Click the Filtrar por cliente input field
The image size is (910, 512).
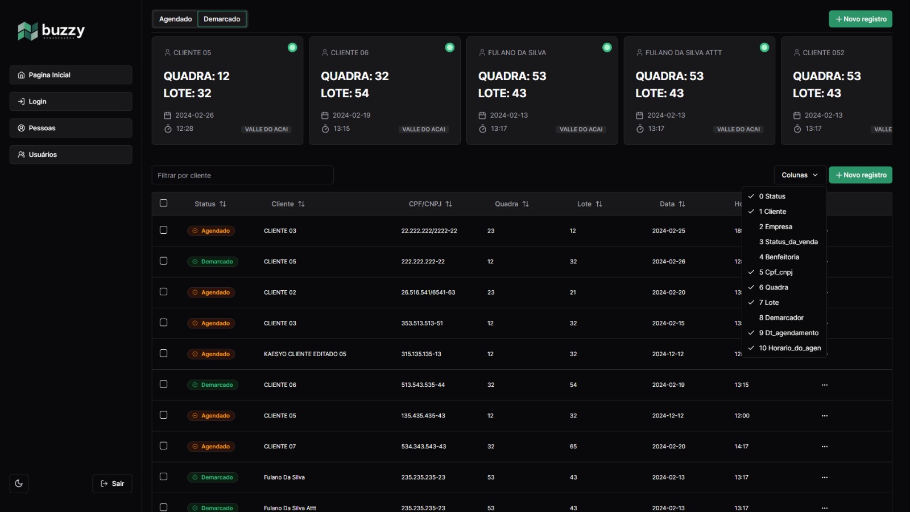pyautogui.click(x=242, y=175)
